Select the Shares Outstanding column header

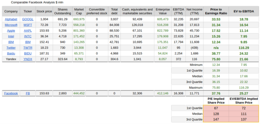pyautogui.click(x=63, y=11)
